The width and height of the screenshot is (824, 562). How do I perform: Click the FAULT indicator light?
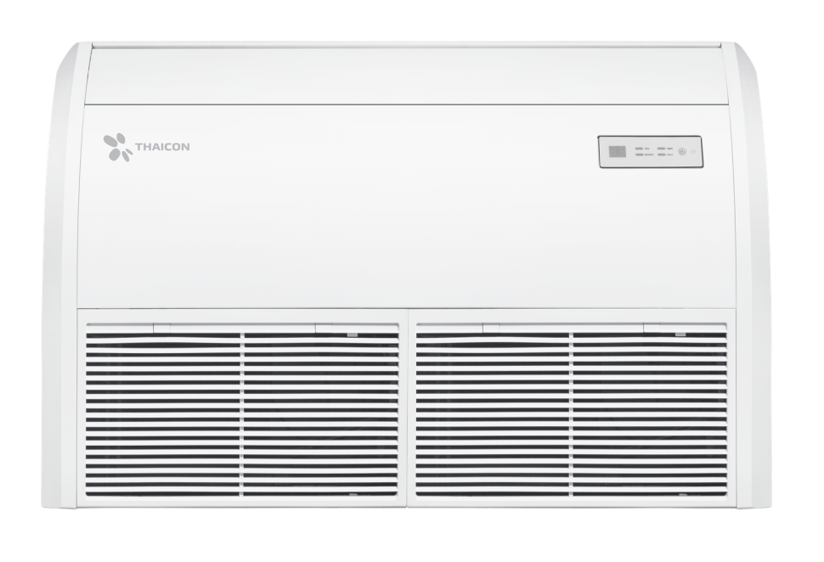pyautogui.click(x=660, y=155)
